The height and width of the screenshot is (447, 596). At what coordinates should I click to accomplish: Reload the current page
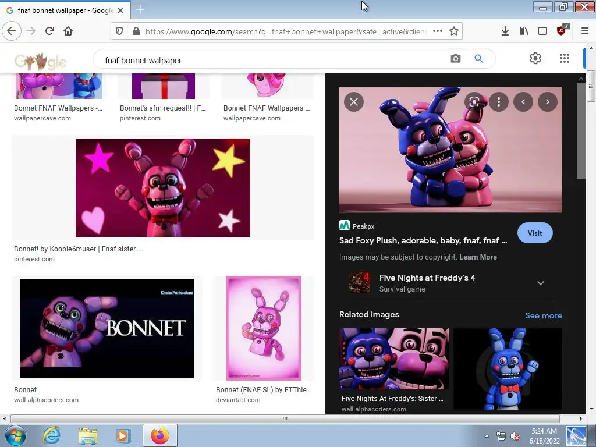[x=49, y=31]
